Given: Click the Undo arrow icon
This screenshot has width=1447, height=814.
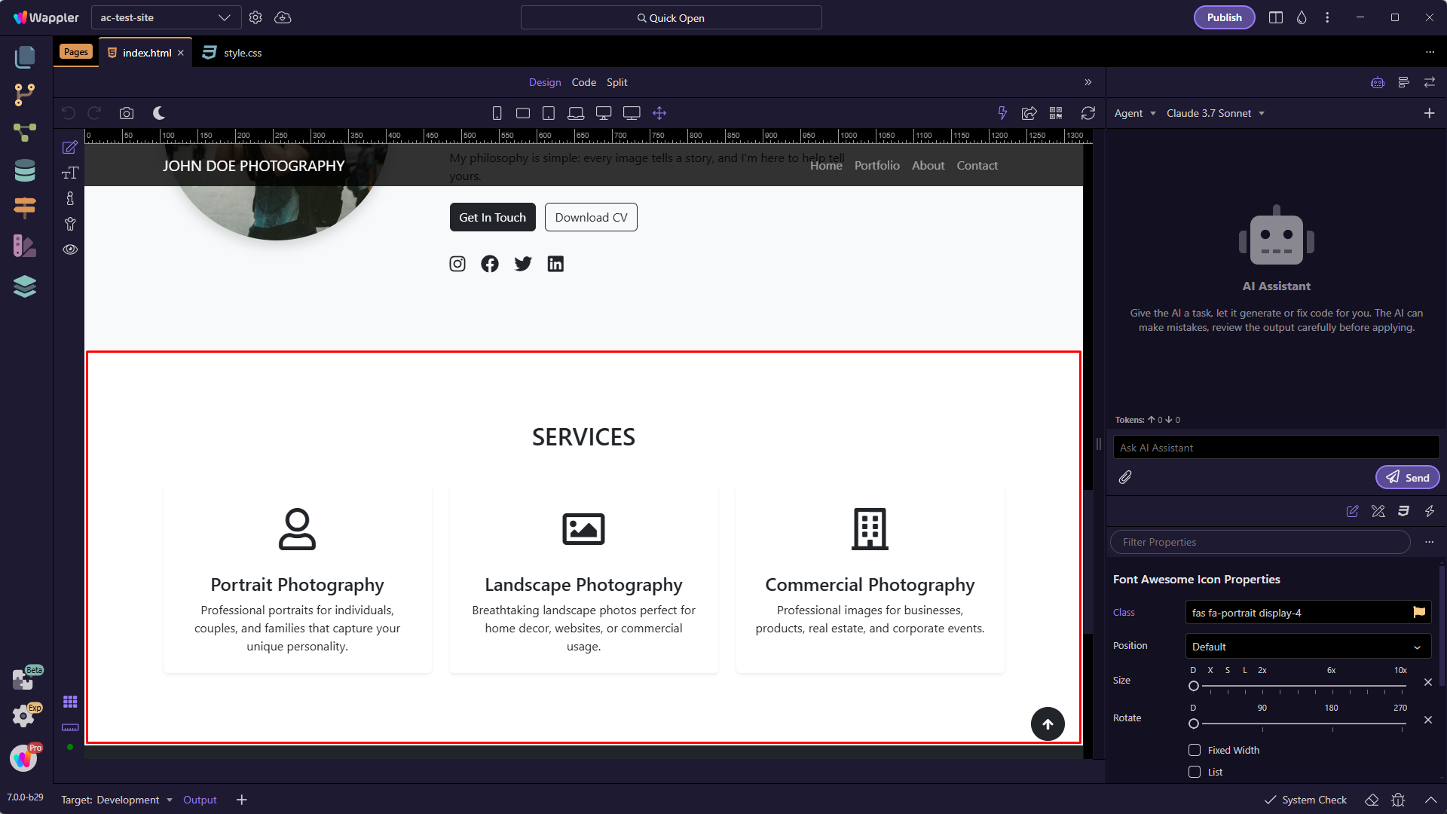Looking at the screenshot, I should click(69, 113).
